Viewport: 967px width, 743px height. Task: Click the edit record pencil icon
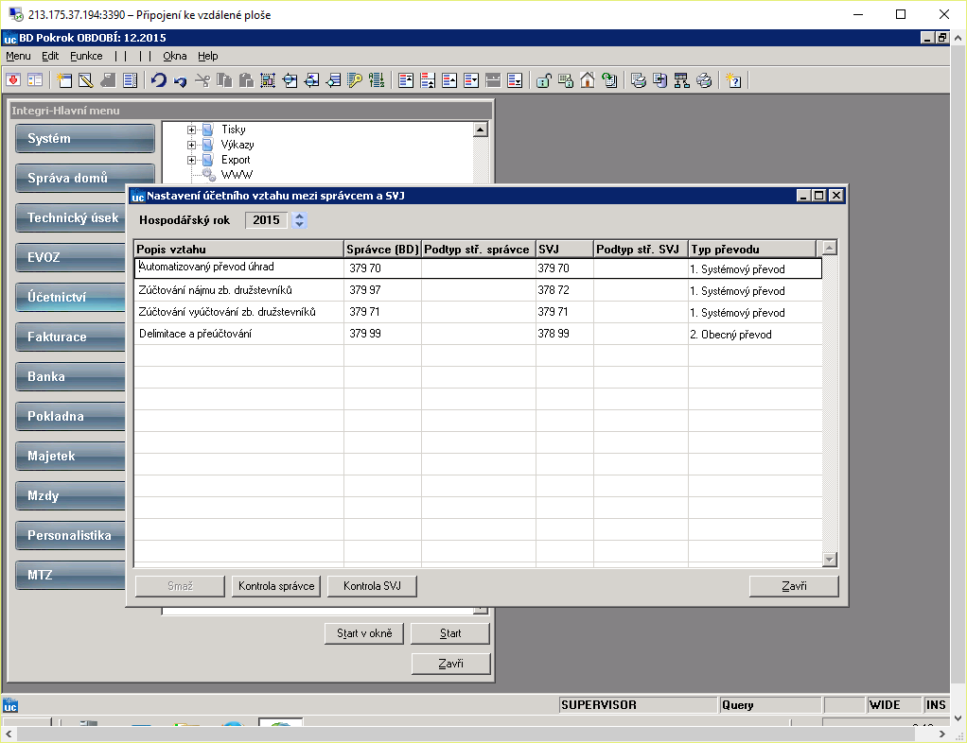[86, 80]
